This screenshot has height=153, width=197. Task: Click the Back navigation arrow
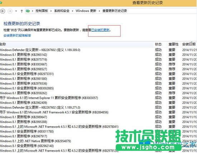tap(3, 11)
